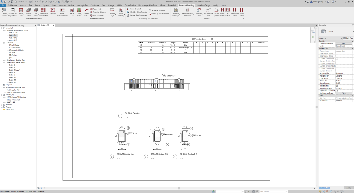Click Select by Rebar Number
Viewport: 354px width, 193px height.
pos(137,12)
